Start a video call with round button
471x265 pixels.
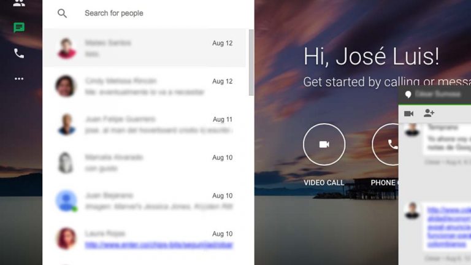pos(324,145)
